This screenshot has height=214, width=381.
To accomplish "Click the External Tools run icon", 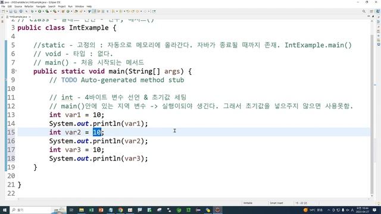I will coord(55,11).
